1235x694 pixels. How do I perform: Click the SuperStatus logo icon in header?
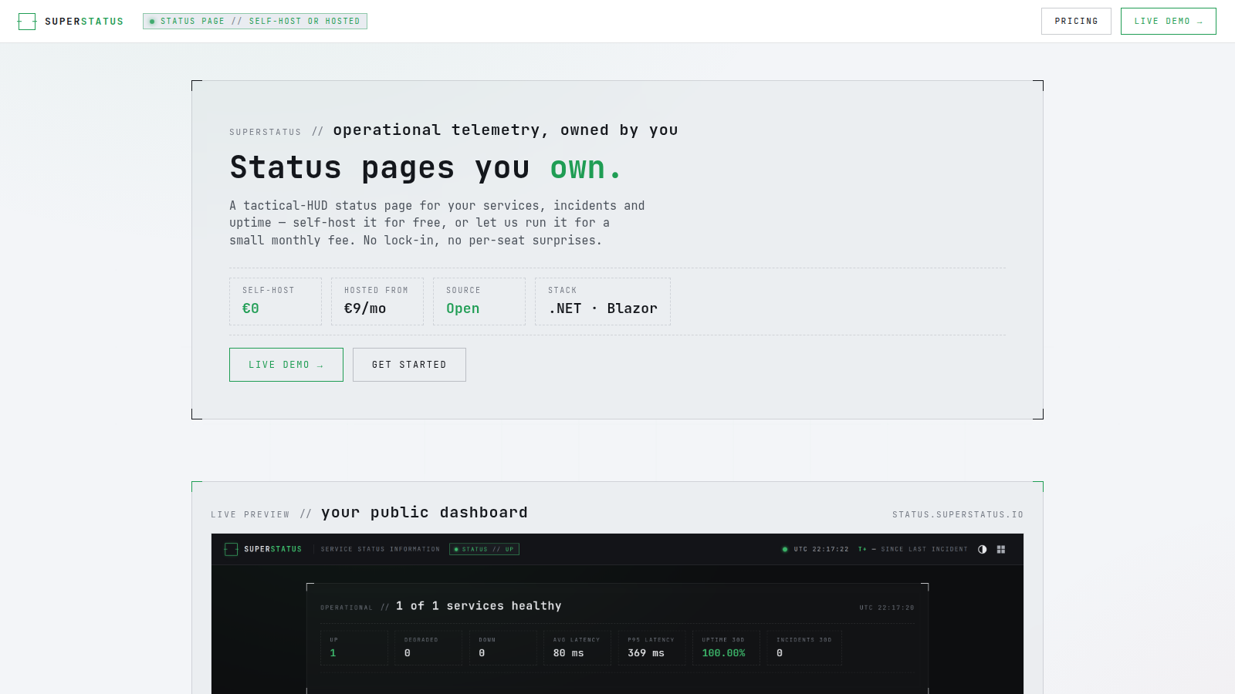pyautogui.click(x=27, y=22)
